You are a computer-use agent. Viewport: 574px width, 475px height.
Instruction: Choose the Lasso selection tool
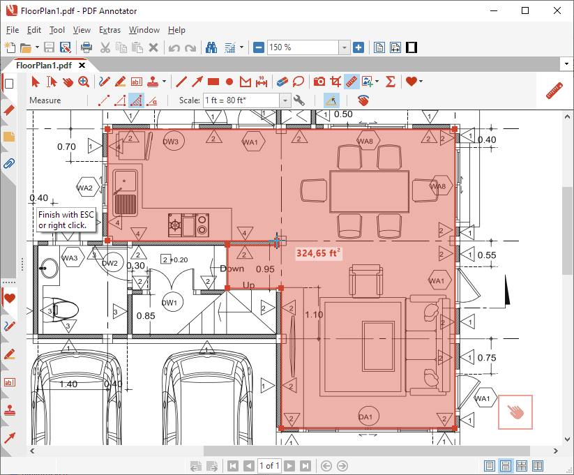click(x=299, y=82)
